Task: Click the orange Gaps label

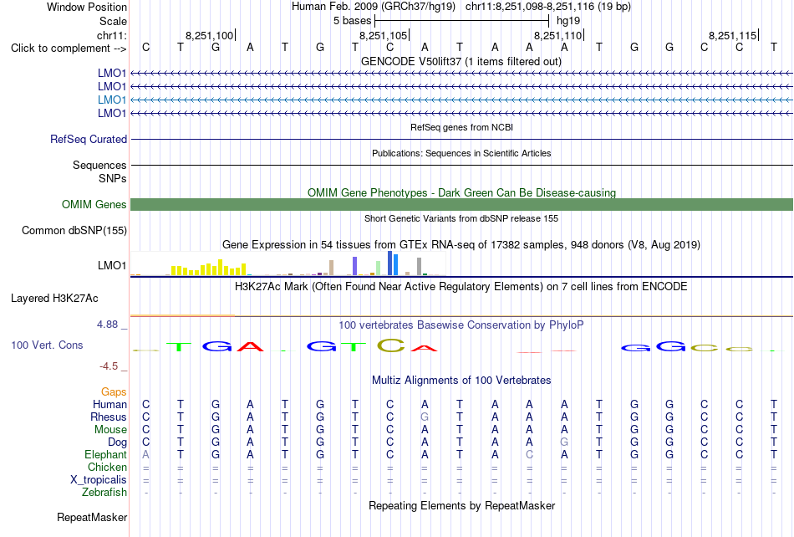Action: (114, 391)
